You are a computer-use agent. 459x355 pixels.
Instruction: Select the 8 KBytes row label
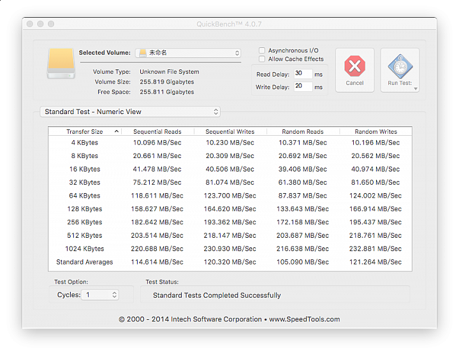(85, 156)
